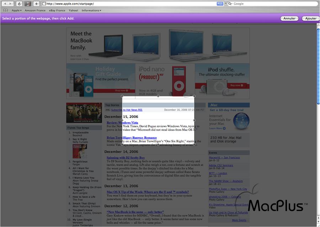Open BETT — London event link
320x227 pixels.
pyautogui.click(x=218, y=173)
